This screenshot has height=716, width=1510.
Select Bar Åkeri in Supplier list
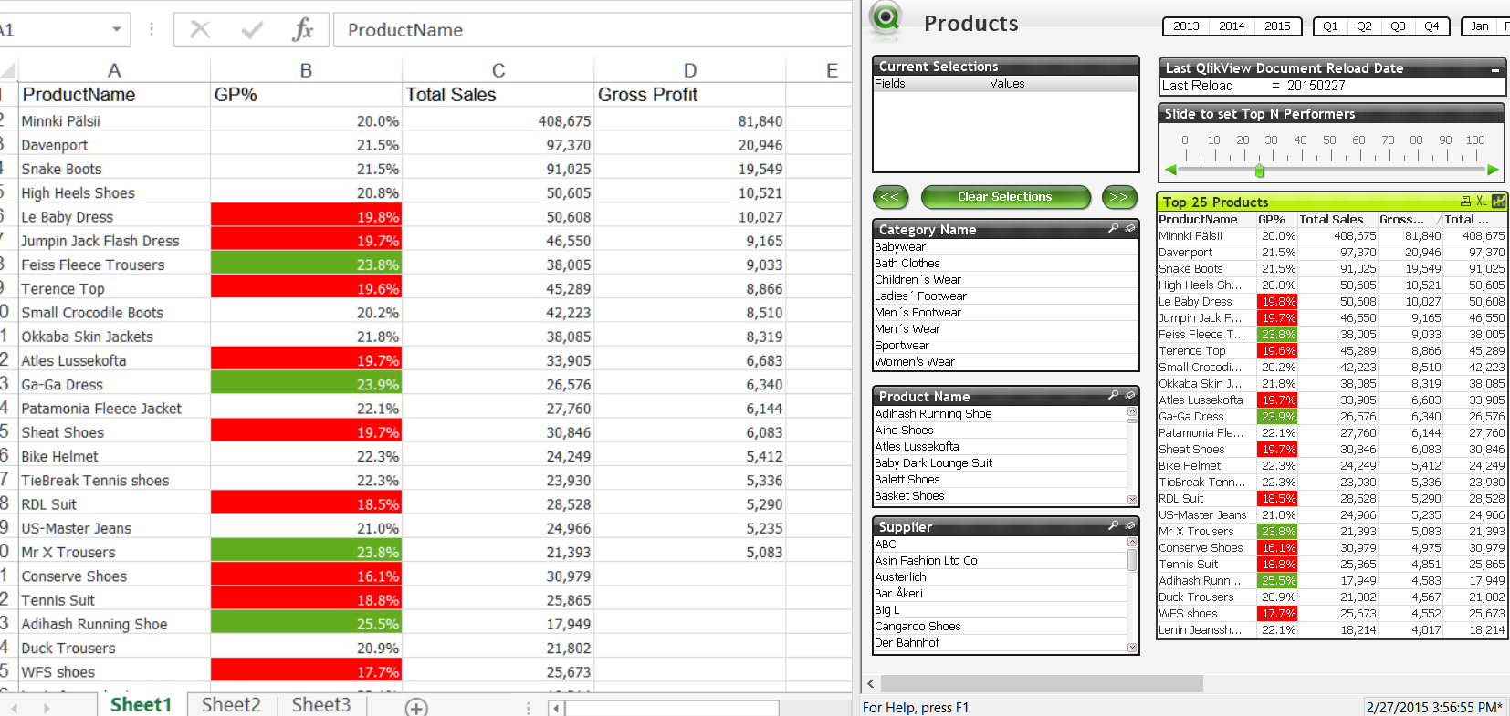tap(1000, 594)
